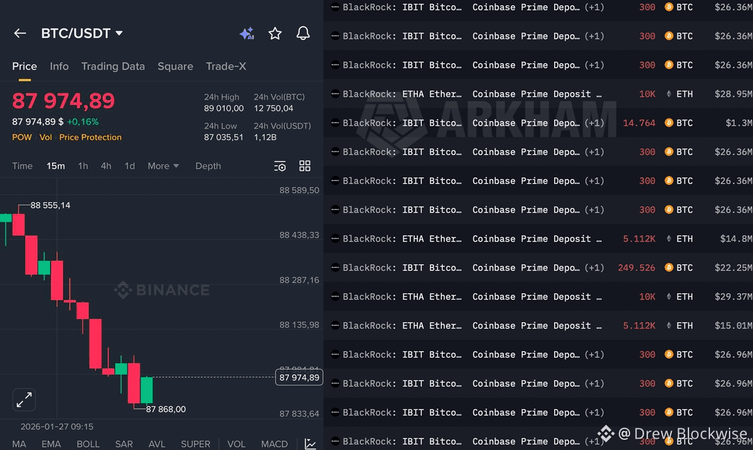
Task: Open notifications via the bell icon
Action: click(303, 33)
